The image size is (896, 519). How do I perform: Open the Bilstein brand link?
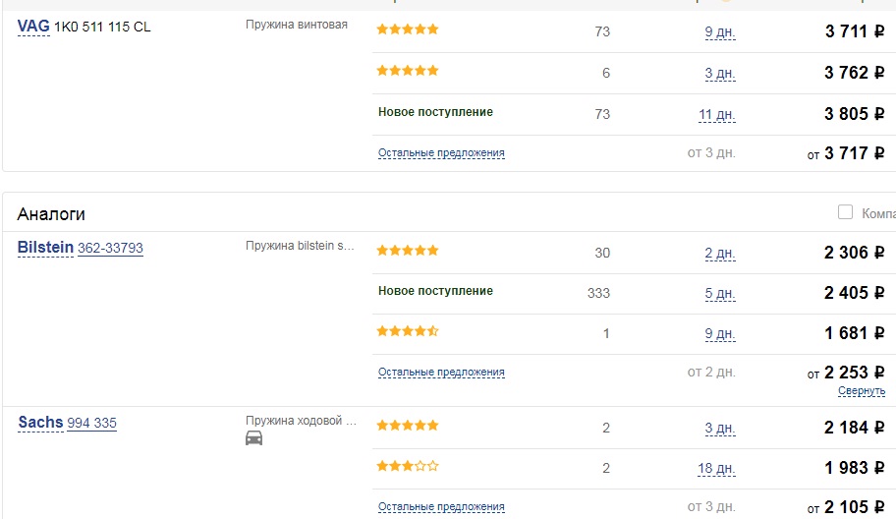click(x=45, y=248)
